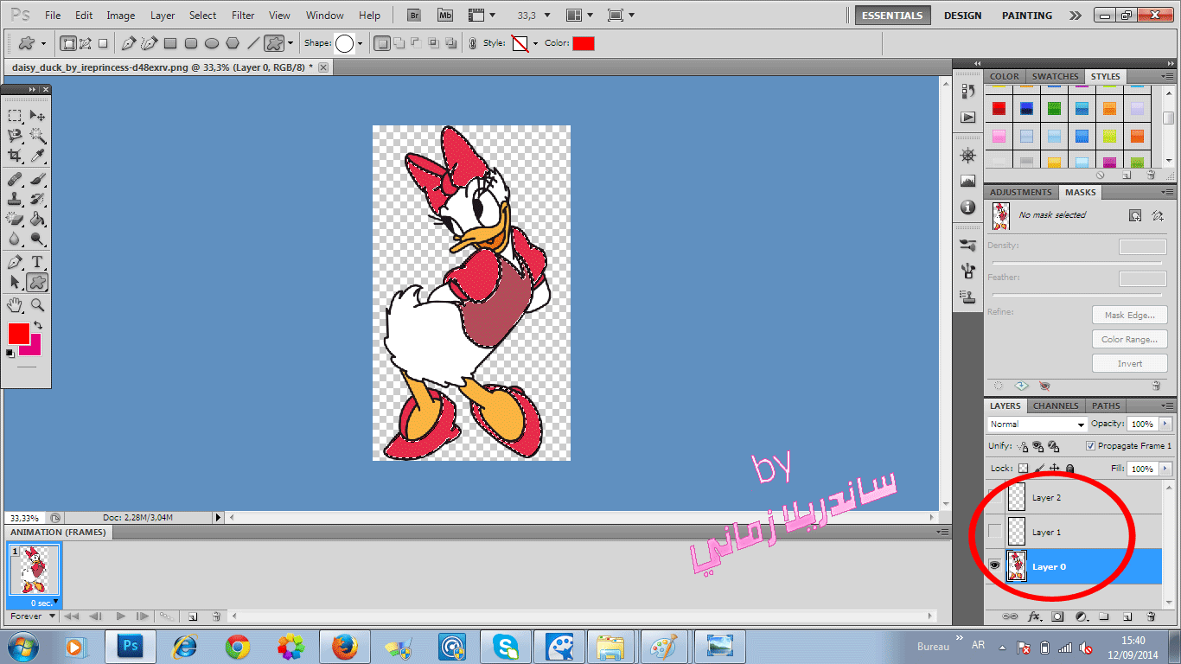Choose Polygon shape in options bar
The width and height of the screenshot is (1181, 664).
(x=233, y=43)
